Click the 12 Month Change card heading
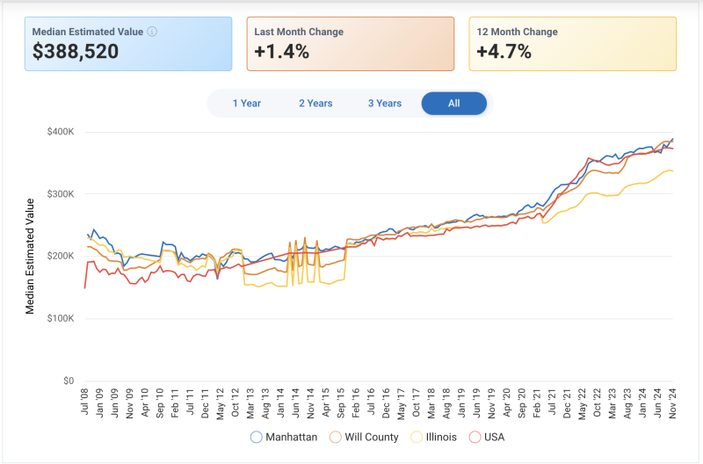Viewport: 703px width, 464px height. 517,32
